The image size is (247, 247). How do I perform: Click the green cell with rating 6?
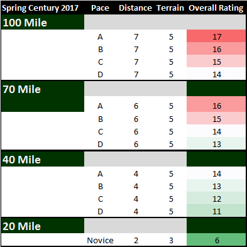coord(216,239)
